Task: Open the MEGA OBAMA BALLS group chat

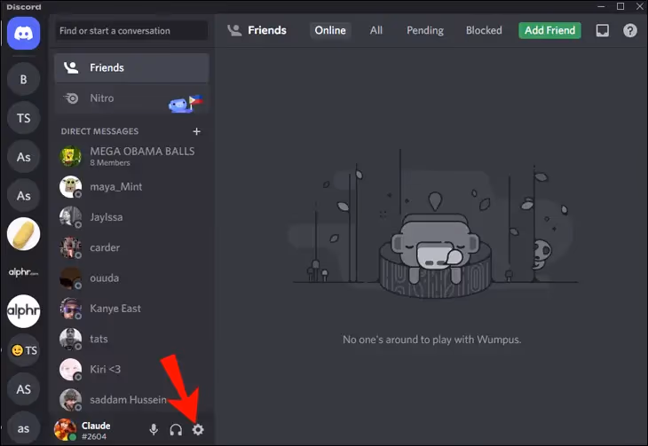Action: pos(131,157)
